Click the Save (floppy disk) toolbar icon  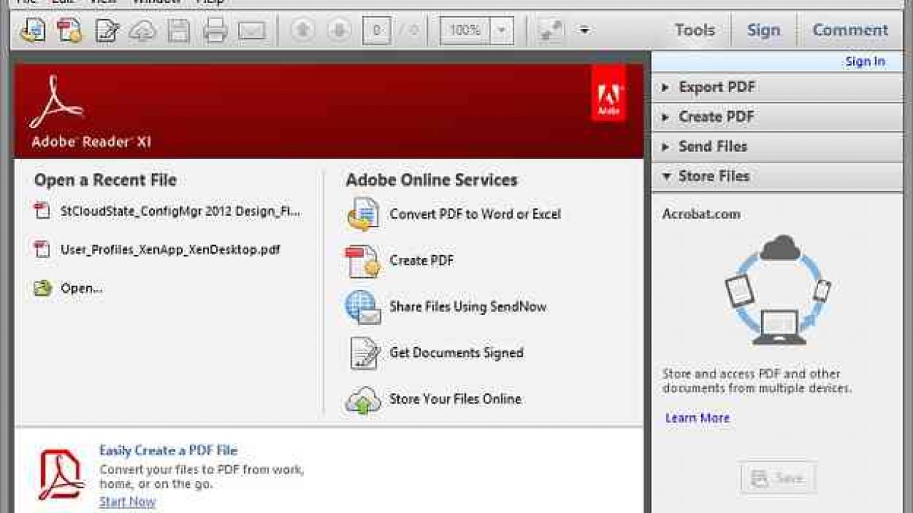178,30
